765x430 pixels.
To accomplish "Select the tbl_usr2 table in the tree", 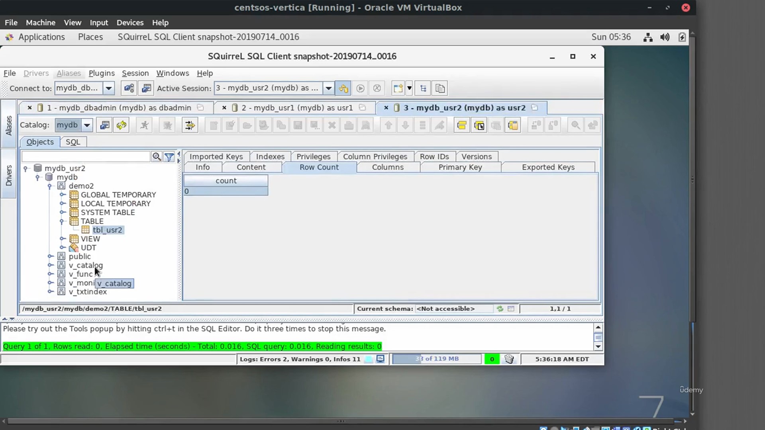I will [108, 230].
